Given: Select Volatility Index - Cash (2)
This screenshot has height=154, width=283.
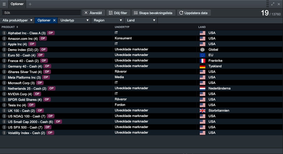Looking at the screenshot, I should click(x=26, y=133).
